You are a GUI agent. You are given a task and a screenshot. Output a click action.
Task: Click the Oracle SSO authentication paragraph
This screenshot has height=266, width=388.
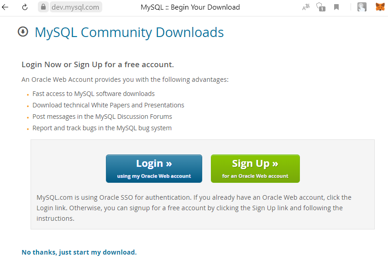194,208
